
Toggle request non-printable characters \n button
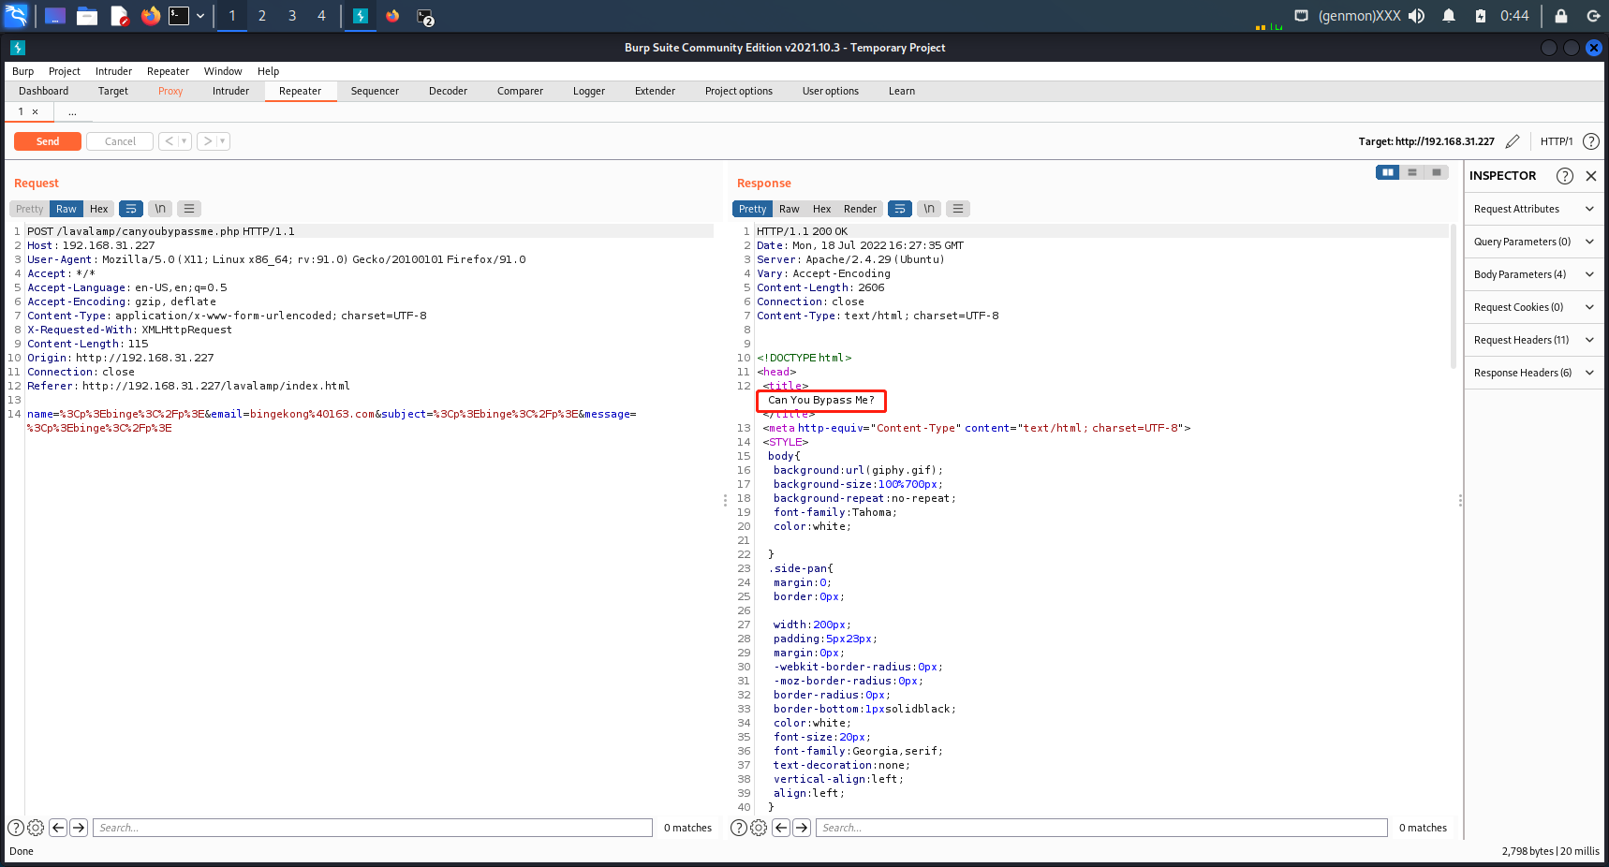160,209
